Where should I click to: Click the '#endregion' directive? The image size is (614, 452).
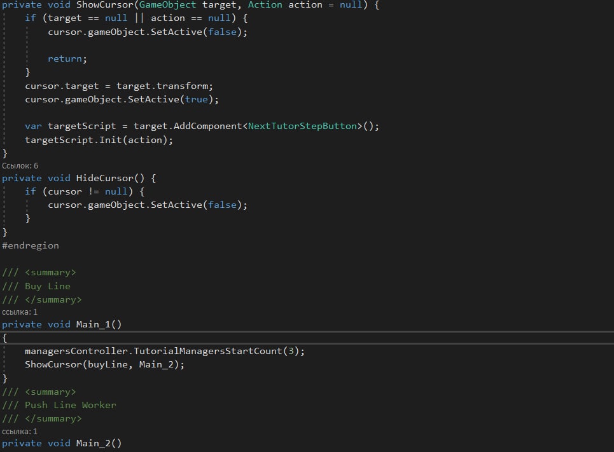(31, 246)
